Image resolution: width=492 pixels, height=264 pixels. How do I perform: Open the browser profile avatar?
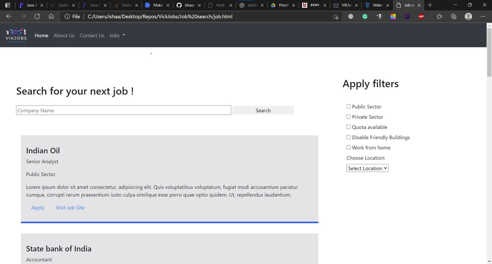[x=468, y=16]
